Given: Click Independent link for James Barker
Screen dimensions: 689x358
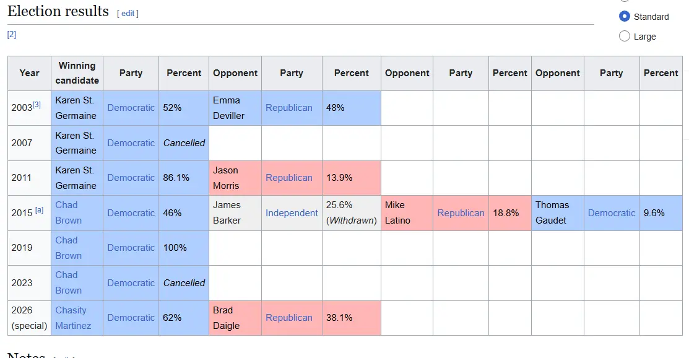Looking at the screenshot, I should pos(292,213).
